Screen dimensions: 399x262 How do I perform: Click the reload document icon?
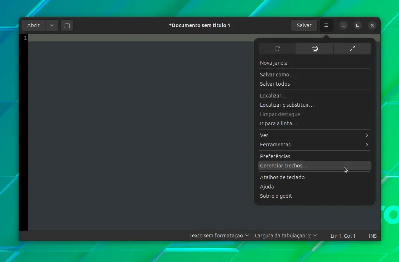click(x=277, y=49)
